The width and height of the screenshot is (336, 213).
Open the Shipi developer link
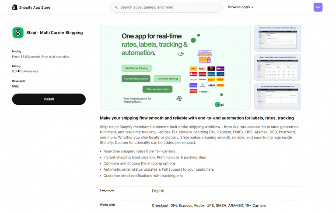16,86
